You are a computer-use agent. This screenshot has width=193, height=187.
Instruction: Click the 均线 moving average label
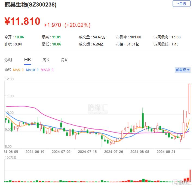(8, 70)
